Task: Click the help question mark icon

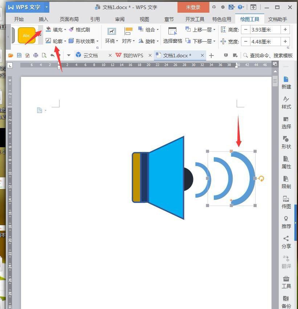Action: click(x=240, y=7)
